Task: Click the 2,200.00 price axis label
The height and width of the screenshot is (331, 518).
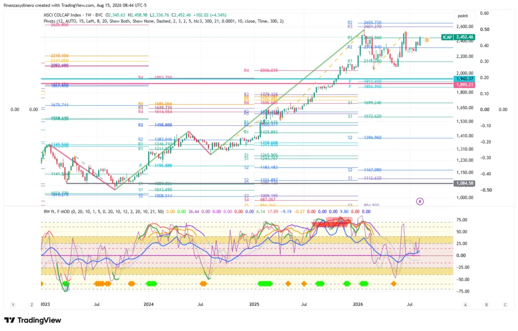Action: pos(464,56)
